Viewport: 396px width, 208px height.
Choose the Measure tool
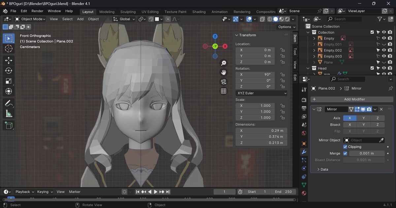tap(9, 114)
